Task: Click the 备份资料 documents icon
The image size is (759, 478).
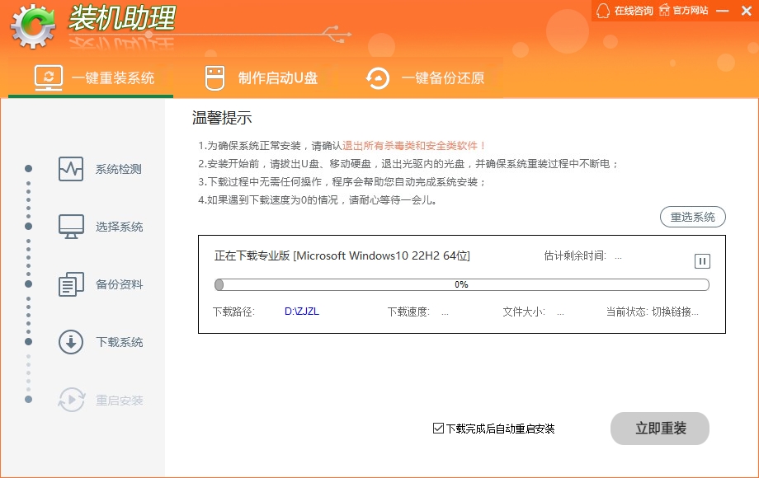Action: click(71, 284)
